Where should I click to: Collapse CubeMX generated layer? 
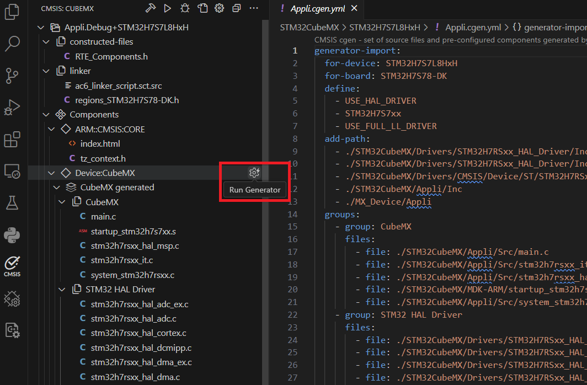coord(56,188)
